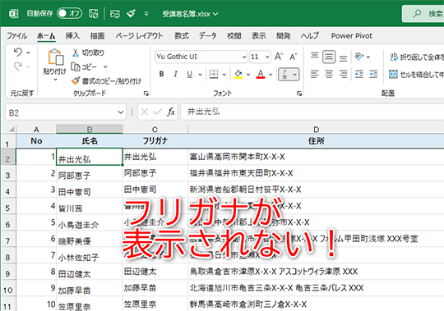This screenshot has width=444, height=311.
Task: Switch to the 数式 tab
Action: 182,35
